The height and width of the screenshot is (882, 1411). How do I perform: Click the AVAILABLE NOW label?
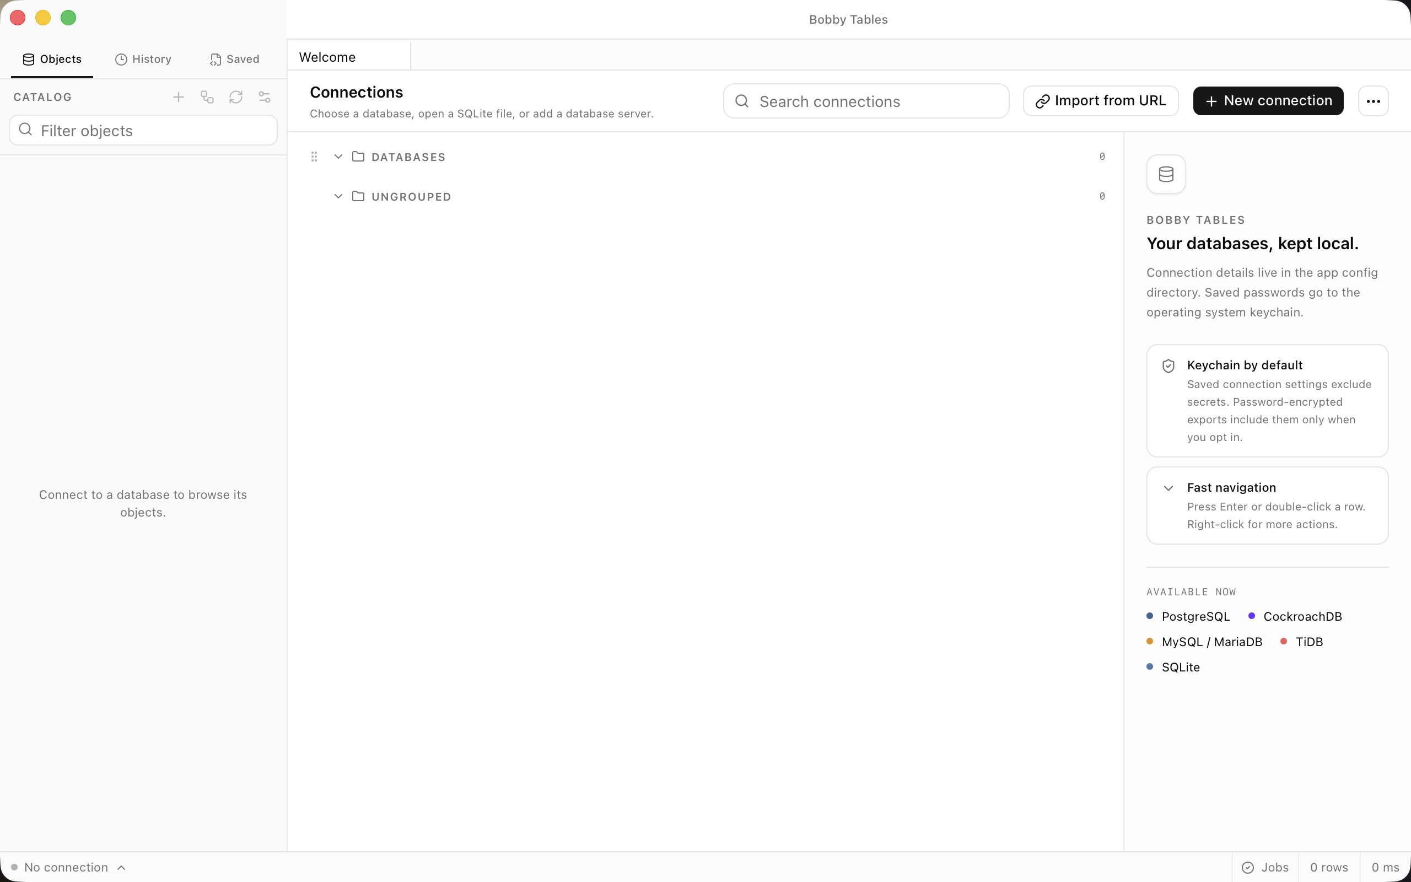(x=1191, y=592)
